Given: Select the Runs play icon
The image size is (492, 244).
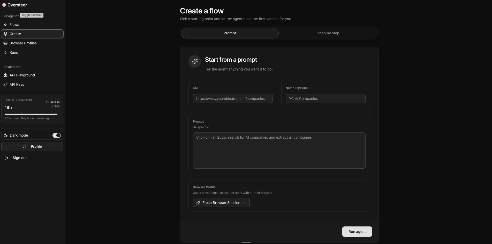Looking at the screenshot, I should [5, 52].
